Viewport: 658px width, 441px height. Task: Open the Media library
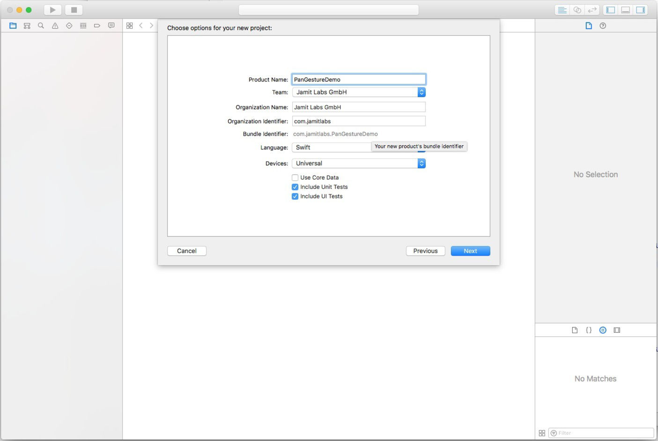click(617, 330)
